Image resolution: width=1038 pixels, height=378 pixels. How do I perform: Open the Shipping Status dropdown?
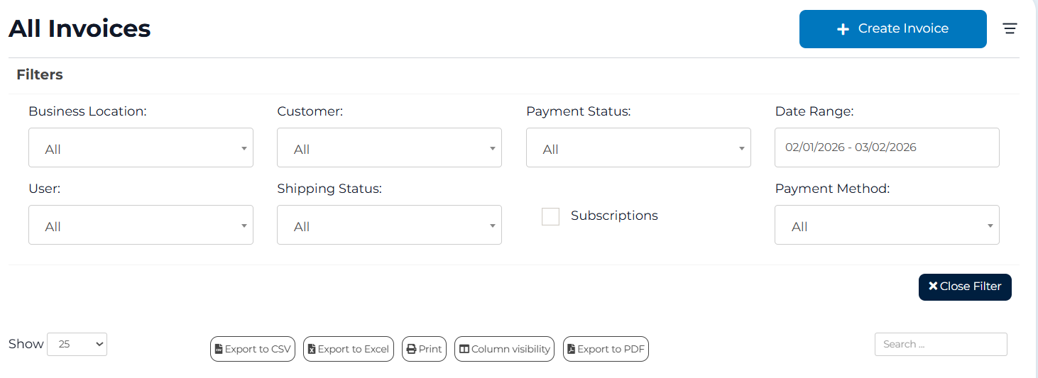click(389, 226)
